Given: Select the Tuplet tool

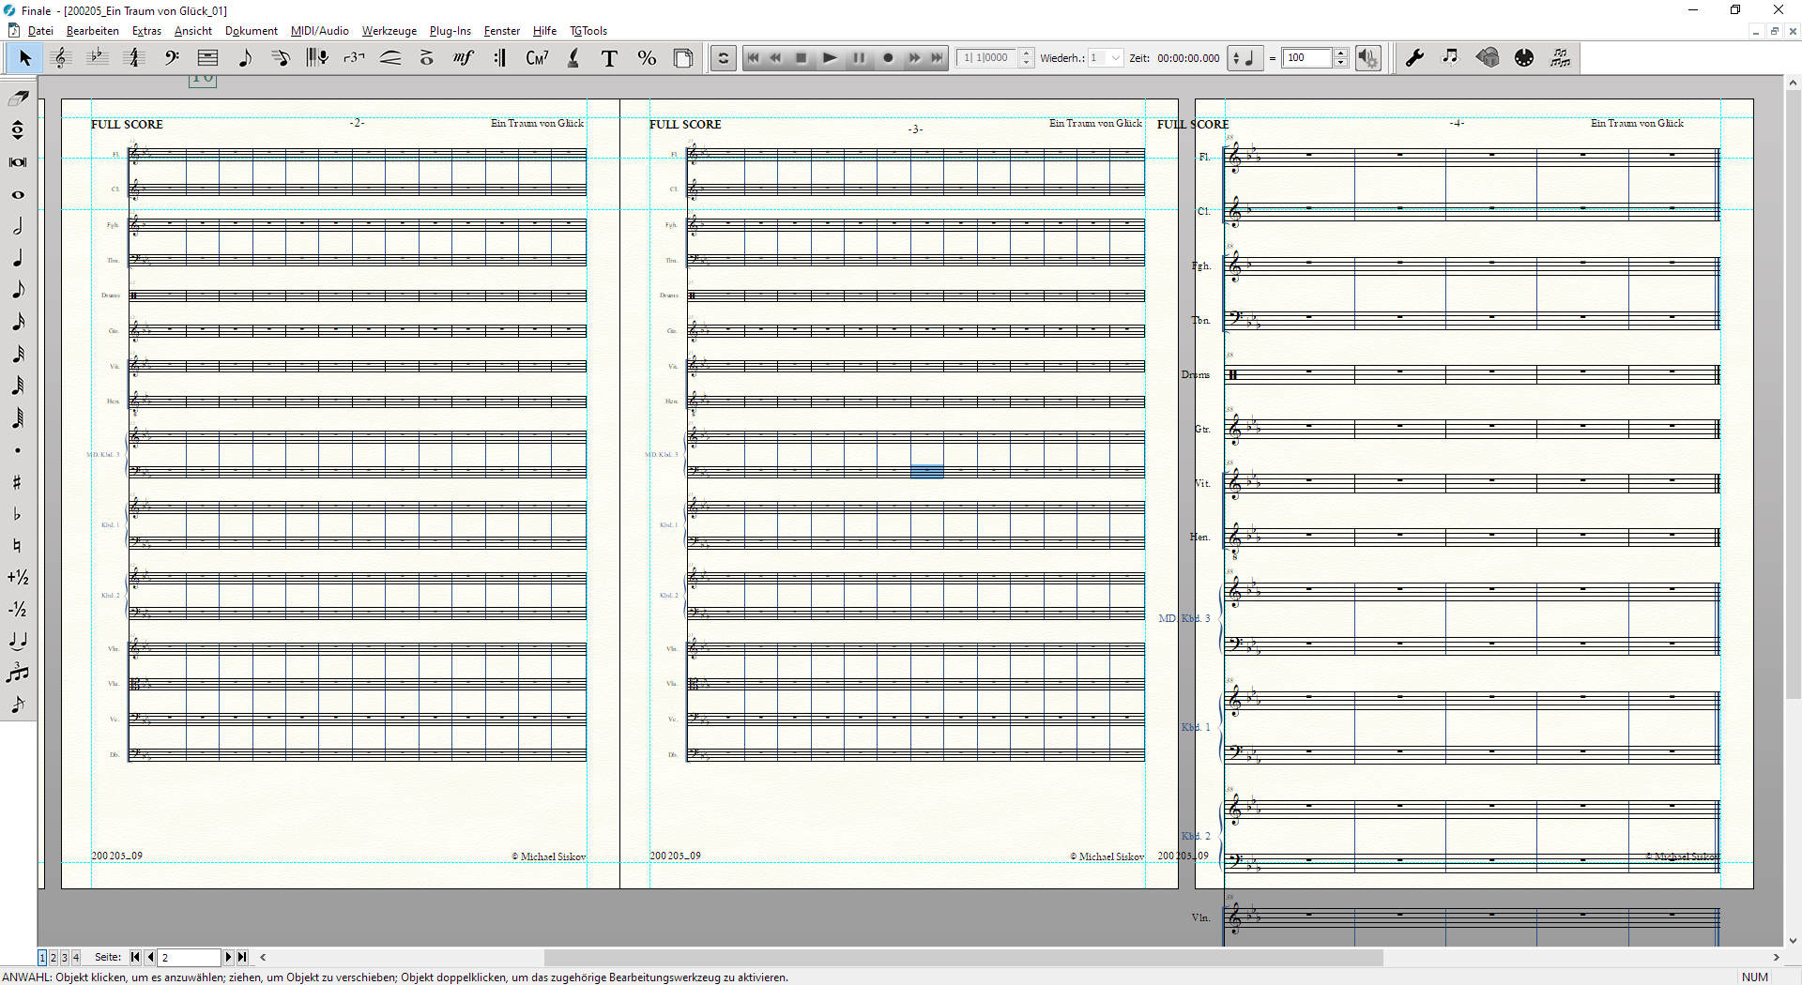Looking at the screenshot, I should pyautogui.click(x=354, y=58).
